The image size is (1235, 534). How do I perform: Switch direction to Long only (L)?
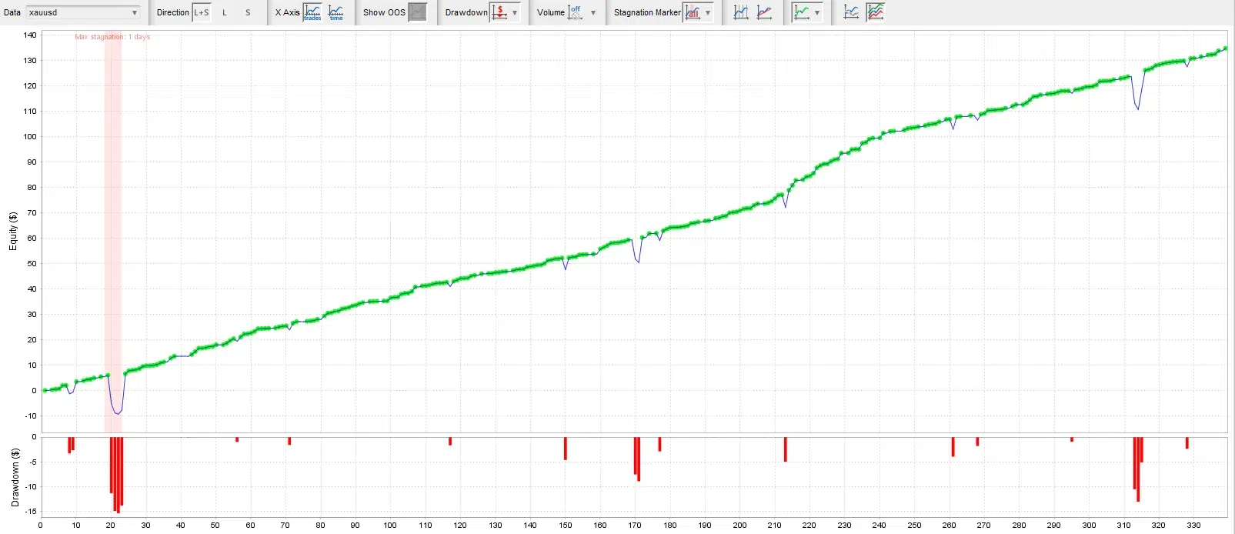coord(225,12)
